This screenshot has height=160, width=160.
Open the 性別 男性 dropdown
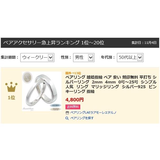[x=84, y=58]
